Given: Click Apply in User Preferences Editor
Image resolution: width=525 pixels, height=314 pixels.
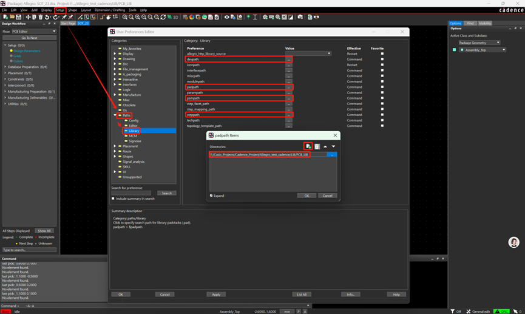Looking at the screenshot, I should (x=216, y=295).
